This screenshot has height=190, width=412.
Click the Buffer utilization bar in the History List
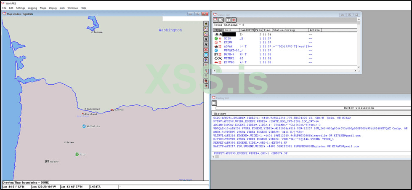click(x=314, y=108)
